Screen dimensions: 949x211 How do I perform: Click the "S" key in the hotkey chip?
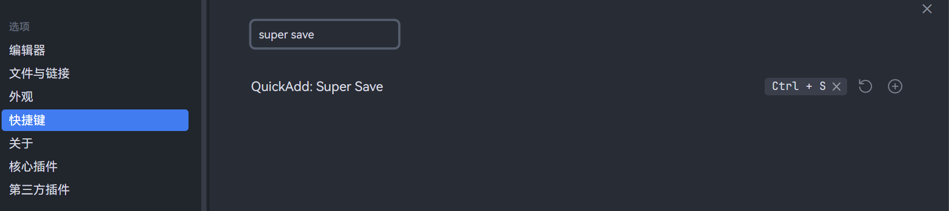tap(822, 86)
